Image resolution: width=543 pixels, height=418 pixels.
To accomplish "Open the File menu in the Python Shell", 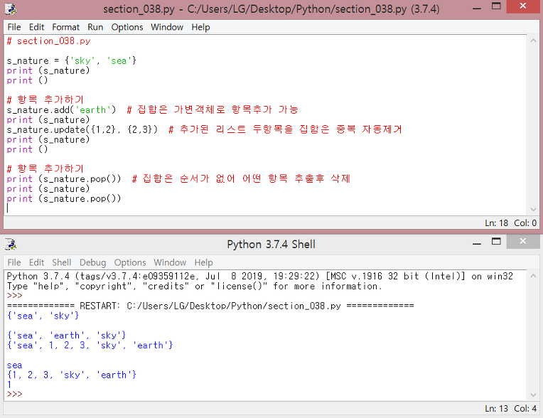I will pyautogui.click(x=14, y=262).
